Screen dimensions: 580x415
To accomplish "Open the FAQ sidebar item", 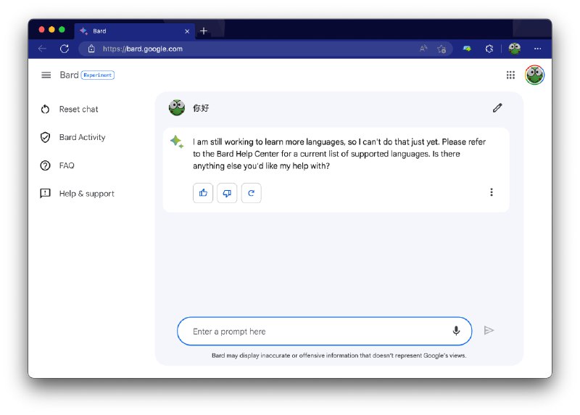I will (67, 165).
